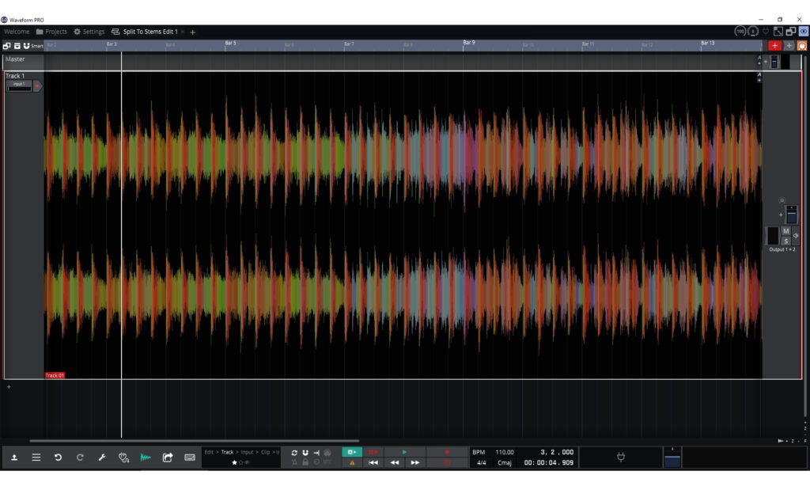The height and width of the screenshot is (486, 810).
Task: Click the fast forward button
Action: click(415, 463)
